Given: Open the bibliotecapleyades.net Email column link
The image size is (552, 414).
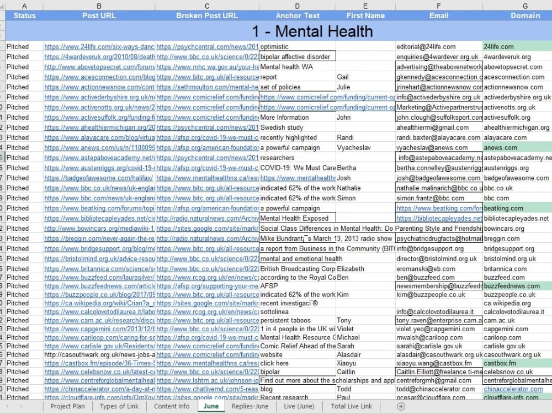Looking at the screenshot, I should point(439,218).
